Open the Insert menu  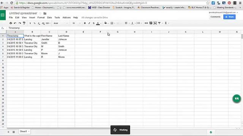click(x=32, y=17)
